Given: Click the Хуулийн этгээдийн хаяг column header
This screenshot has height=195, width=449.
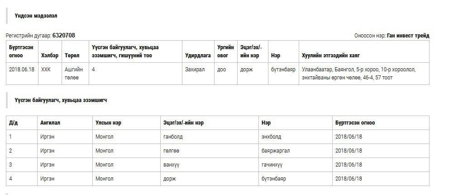Looking at the screenshot, I should tap(331, 56).
